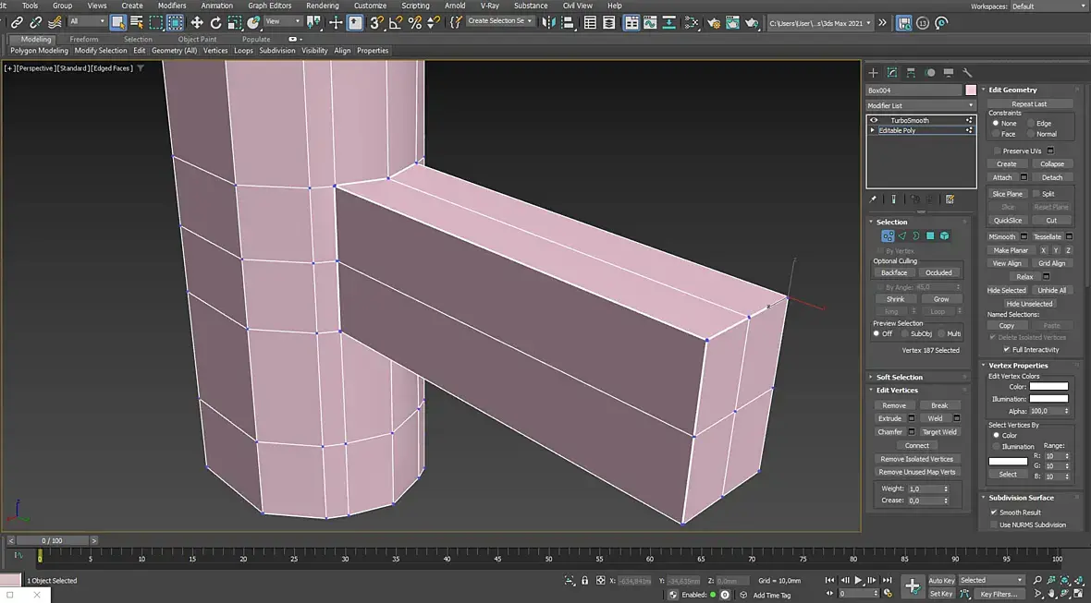The width and height of the screenshot is (1091, 603).
Task: Expand the Editable Poly stack entry
Action: pos(873,130)
